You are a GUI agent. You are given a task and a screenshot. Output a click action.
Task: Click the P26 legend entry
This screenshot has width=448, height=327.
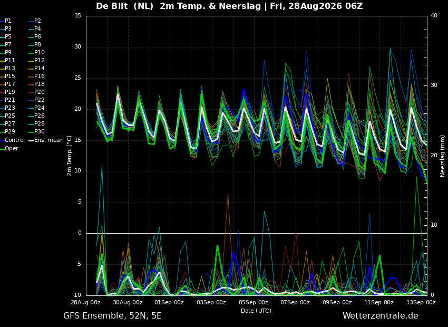37,116
